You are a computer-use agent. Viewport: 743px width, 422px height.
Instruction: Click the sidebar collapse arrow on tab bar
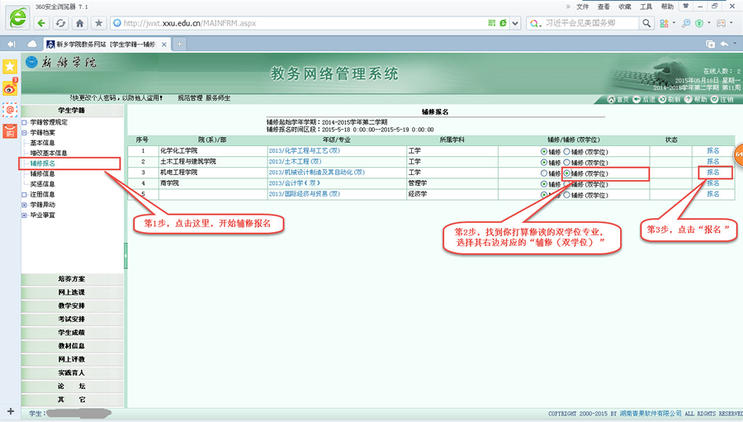(x=12, y=44)
